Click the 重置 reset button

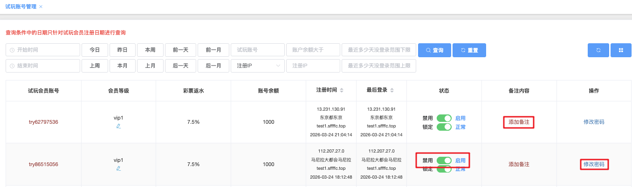pyautogui.click(x=469, y=50)
